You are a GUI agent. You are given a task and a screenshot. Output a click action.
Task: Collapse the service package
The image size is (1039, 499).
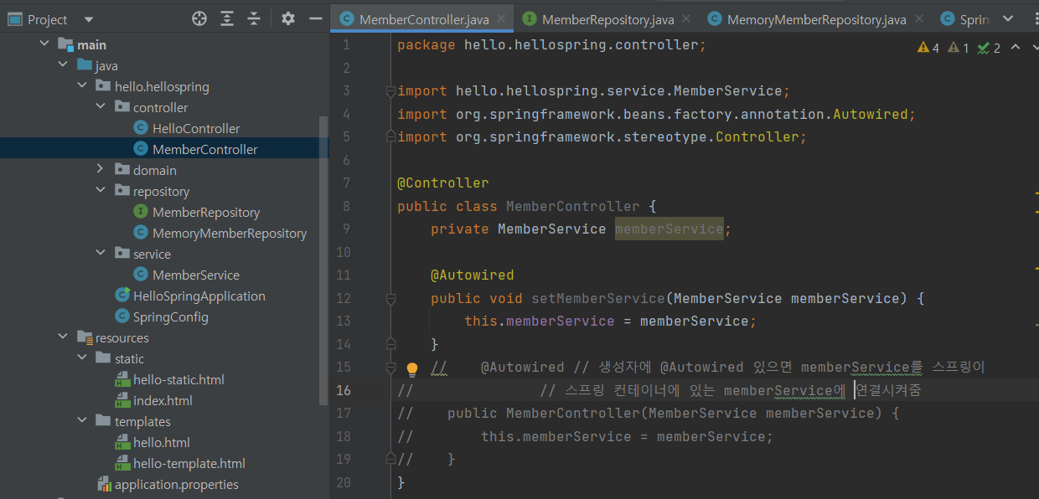tap(101, 254)
